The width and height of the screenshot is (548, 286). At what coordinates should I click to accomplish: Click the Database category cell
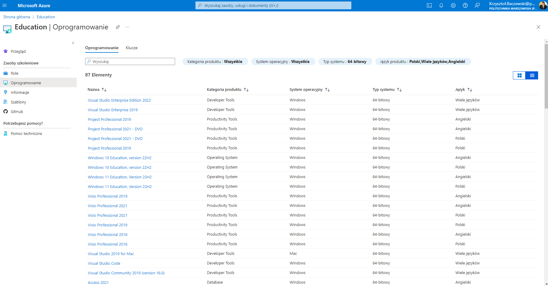215,282
